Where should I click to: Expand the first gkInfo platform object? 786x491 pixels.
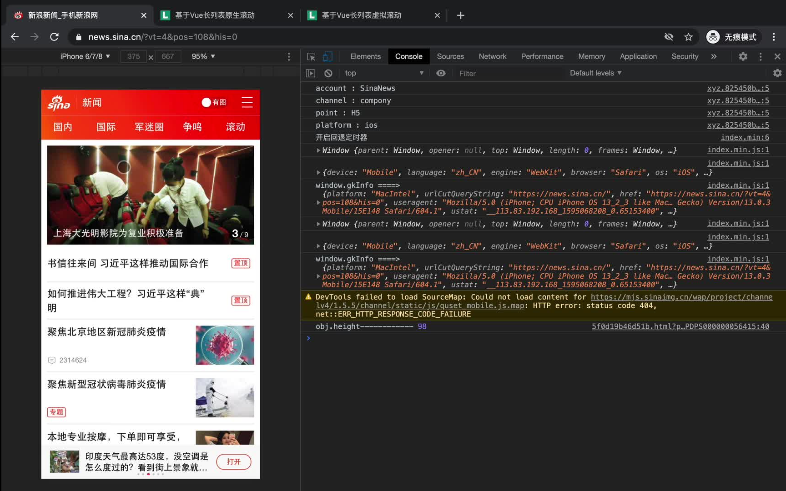(318, 203)
